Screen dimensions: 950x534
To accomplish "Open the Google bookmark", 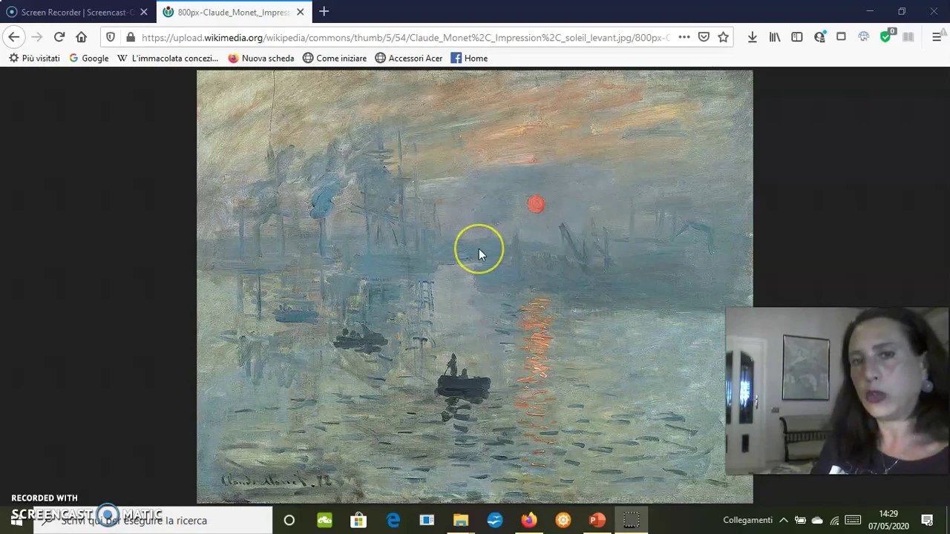I will click(88, 58).
